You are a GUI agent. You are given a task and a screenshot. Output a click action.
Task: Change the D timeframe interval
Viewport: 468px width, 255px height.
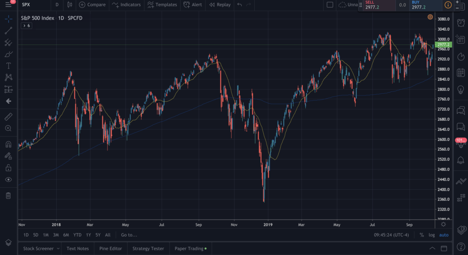point(57,5)
